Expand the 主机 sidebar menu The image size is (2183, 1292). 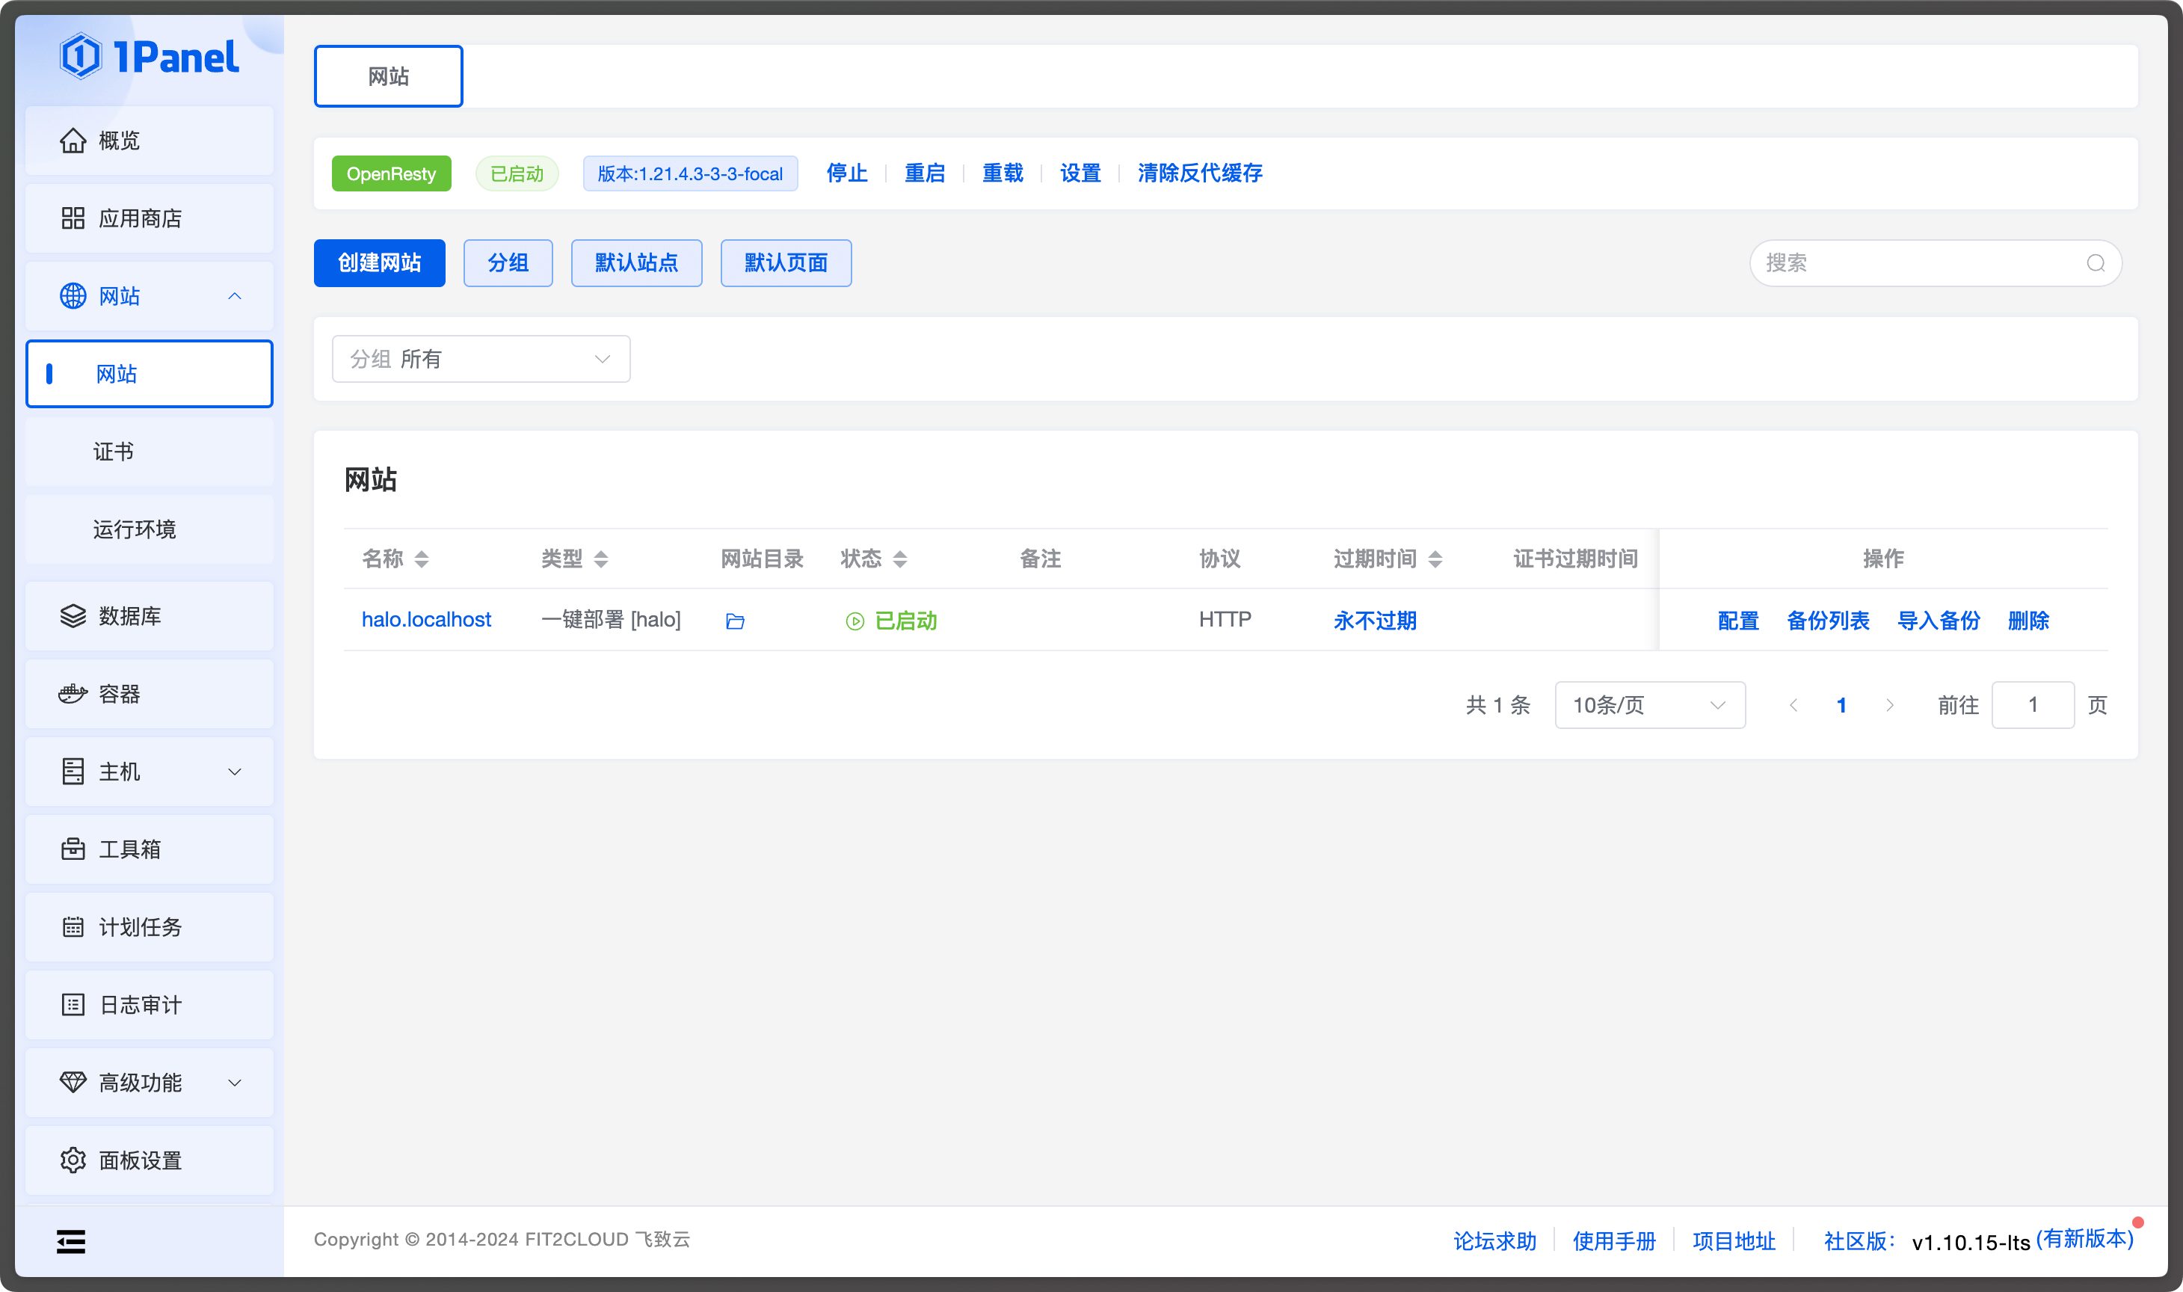150,772
